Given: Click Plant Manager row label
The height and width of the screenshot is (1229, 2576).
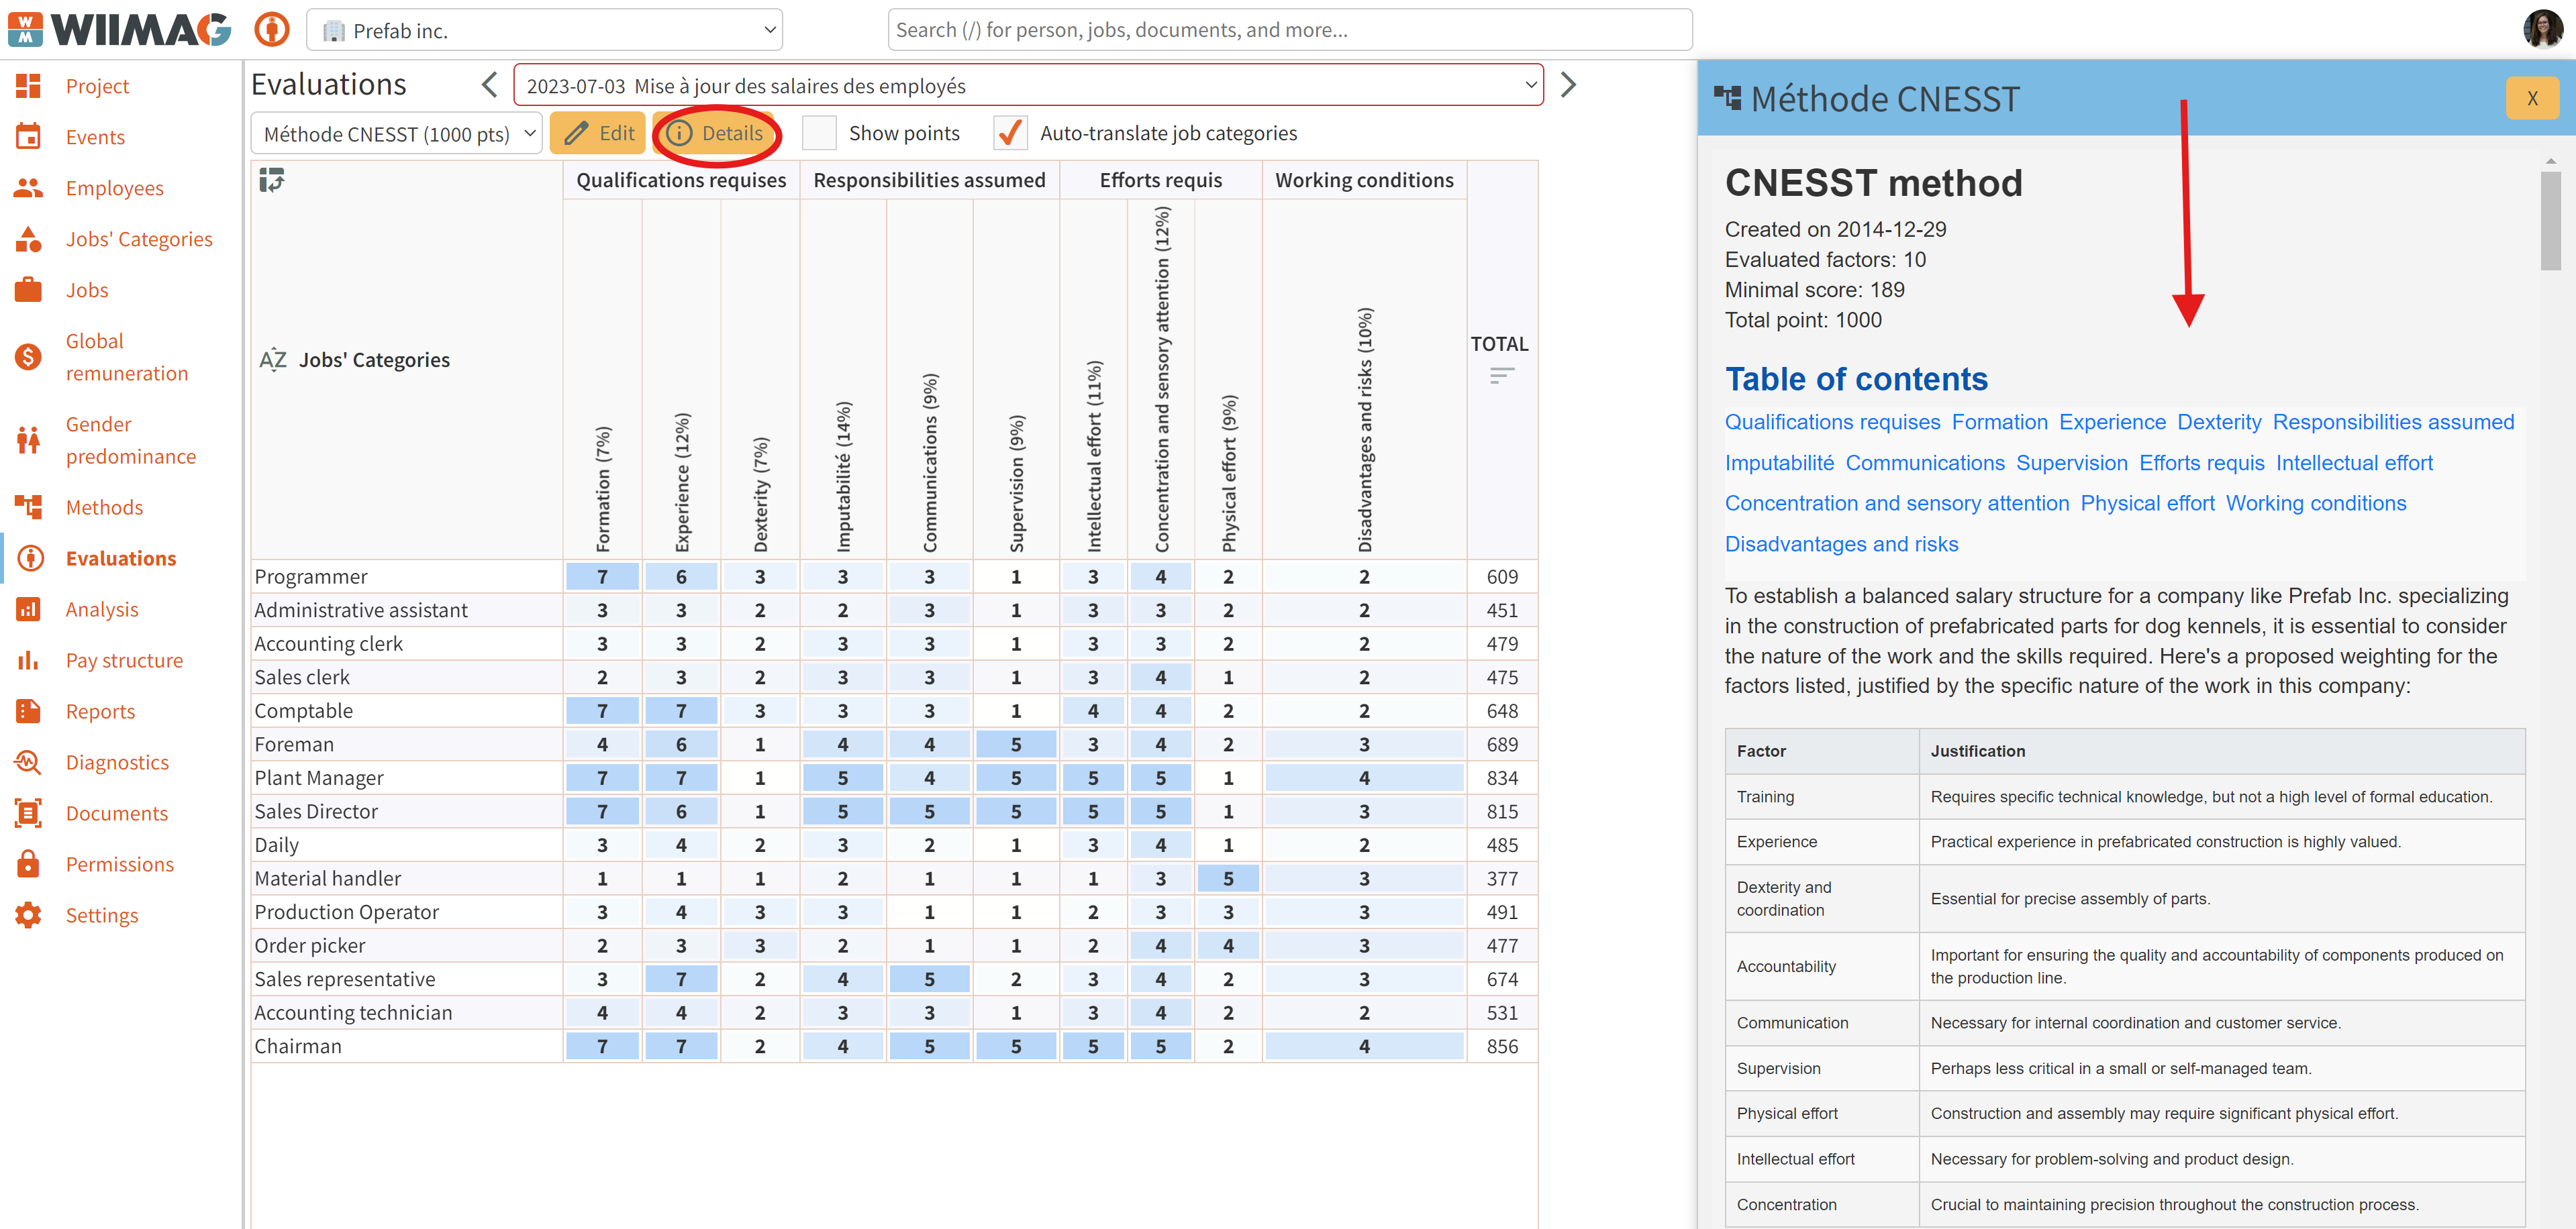Looking at the screenshot, I should (x=318, y=778).
